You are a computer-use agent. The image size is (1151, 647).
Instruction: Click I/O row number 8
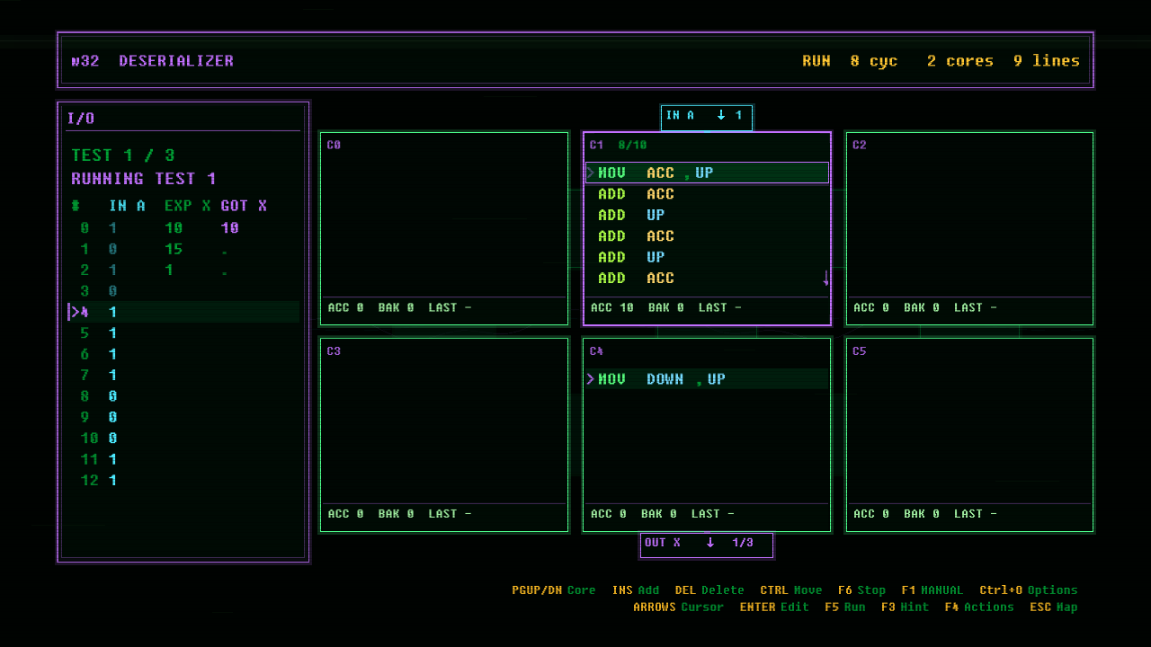click(x=85, y=396)
